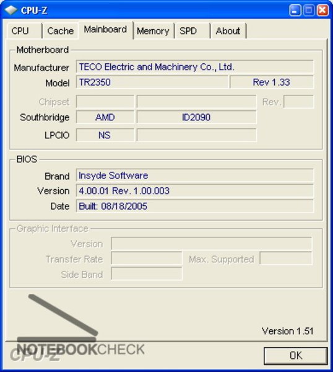This screenshot has height=372, width=333.
Task: Click the Version label in BIOS
Action: tap(53, 191)
